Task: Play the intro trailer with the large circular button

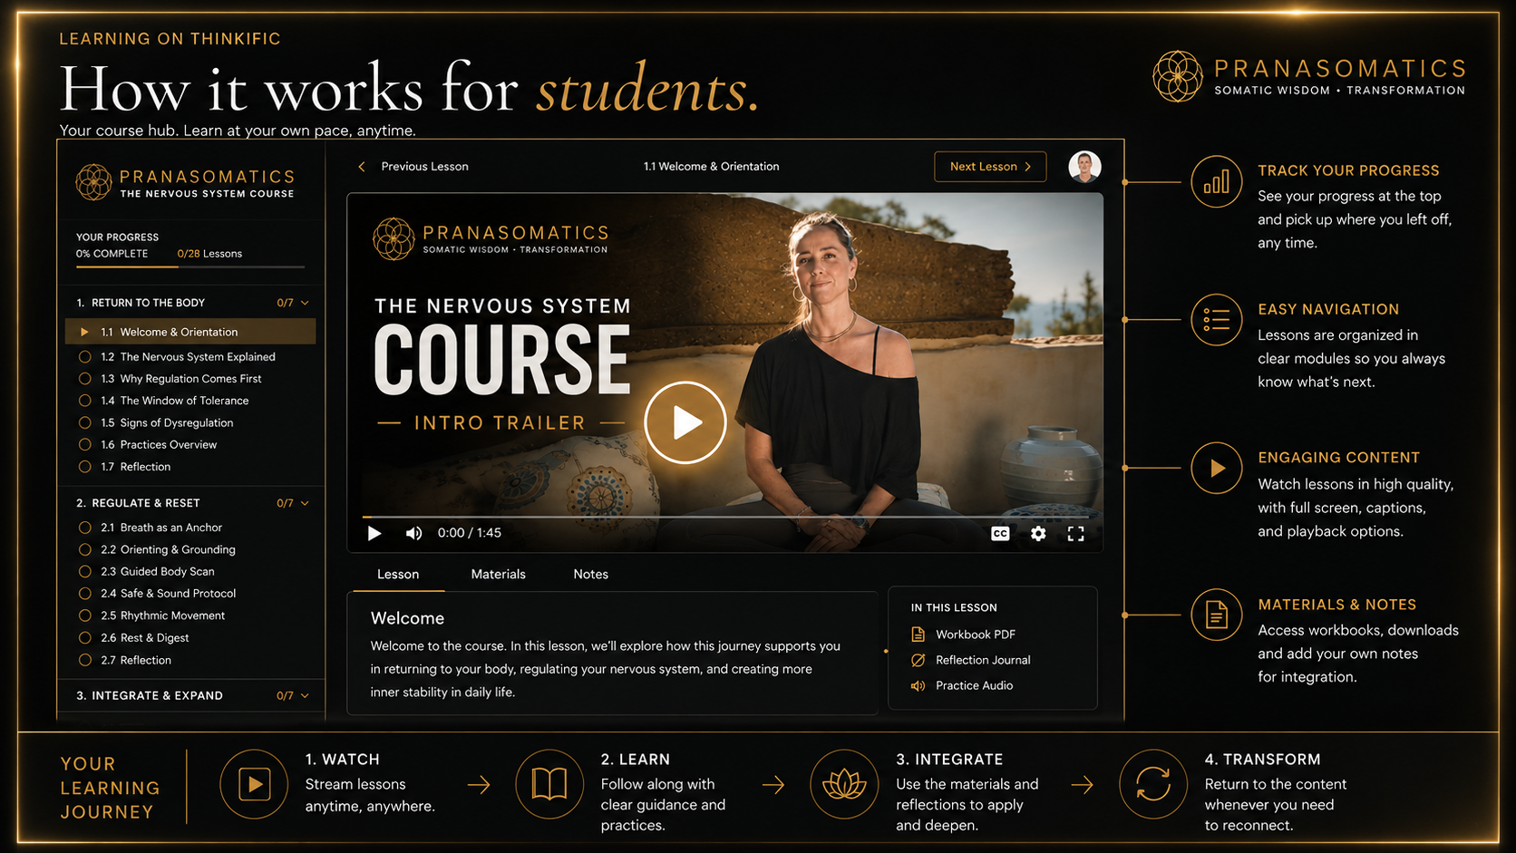Action: [685, 422]
